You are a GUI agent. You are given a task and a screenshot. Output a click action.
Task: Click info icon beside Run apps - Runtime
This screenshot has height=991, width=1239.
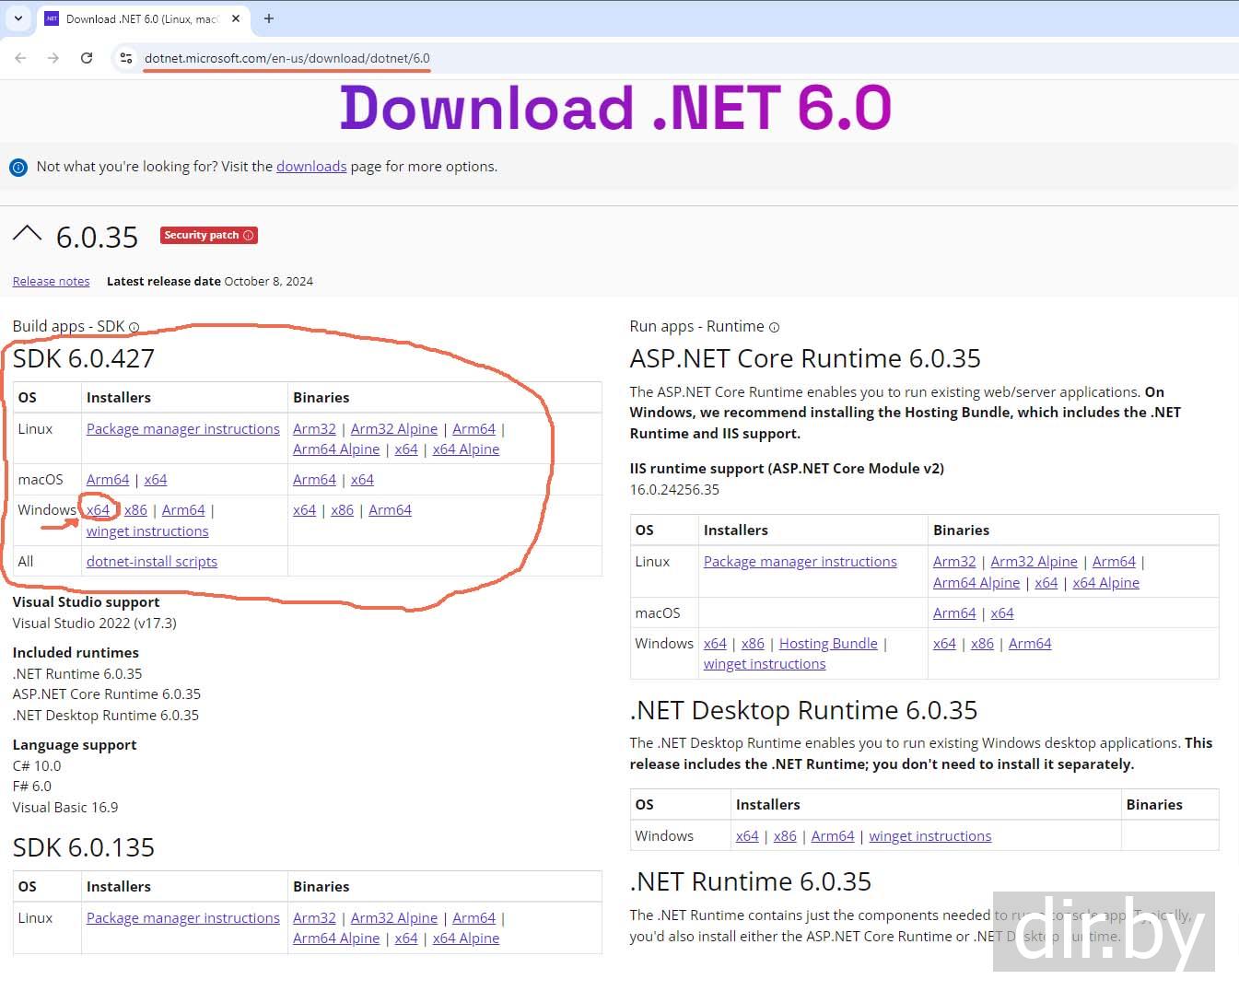click(774, 327)
